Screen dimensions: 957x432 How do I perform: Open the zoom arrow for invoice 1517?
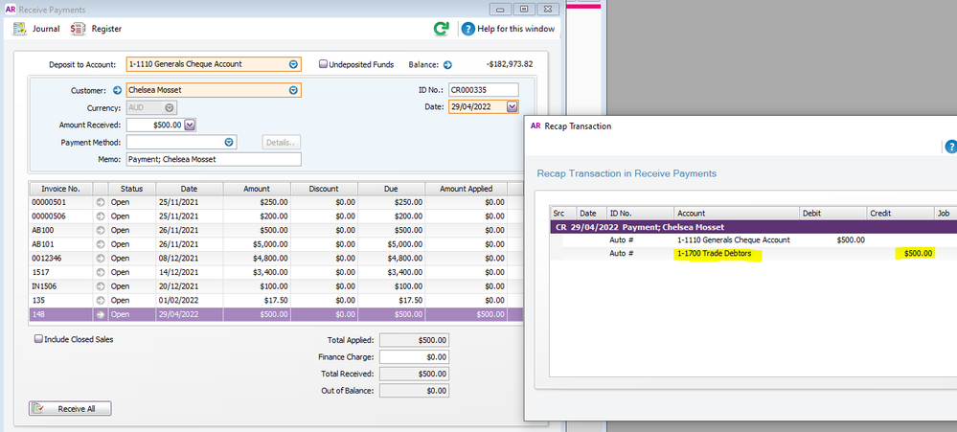click(x=100, y=272)
